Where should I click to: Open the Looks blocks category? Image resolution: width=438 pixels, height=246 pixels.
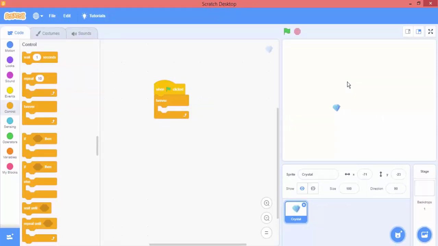[10, 62]
